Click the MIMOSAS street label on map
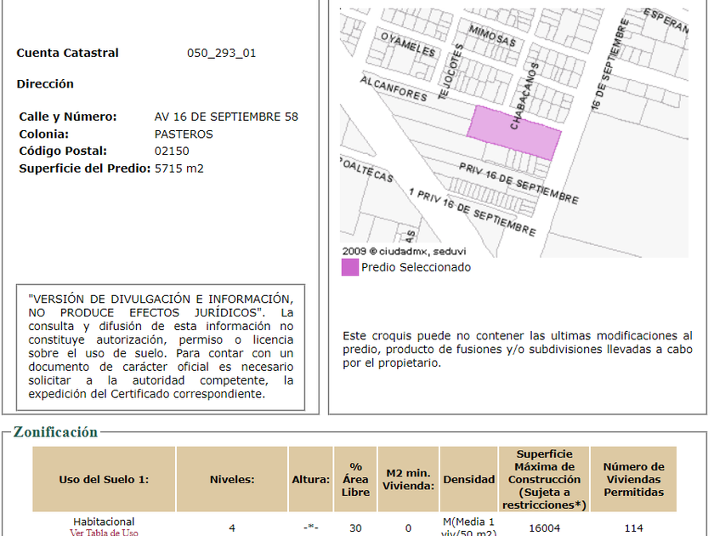Screen dimensions: 714x536 click(493, 36)
